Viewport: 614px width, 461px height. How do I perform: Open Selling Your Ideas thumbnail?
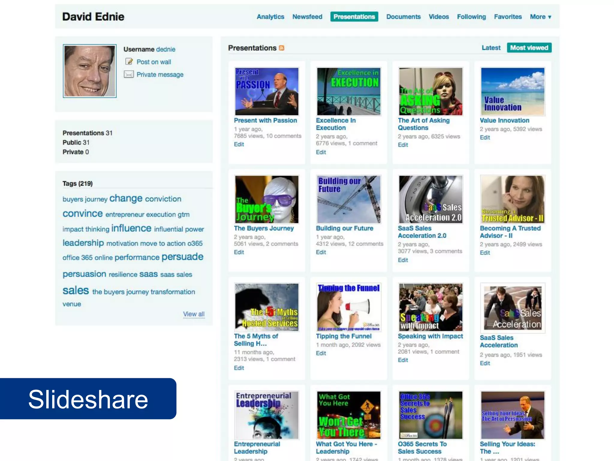pos(513,415)
